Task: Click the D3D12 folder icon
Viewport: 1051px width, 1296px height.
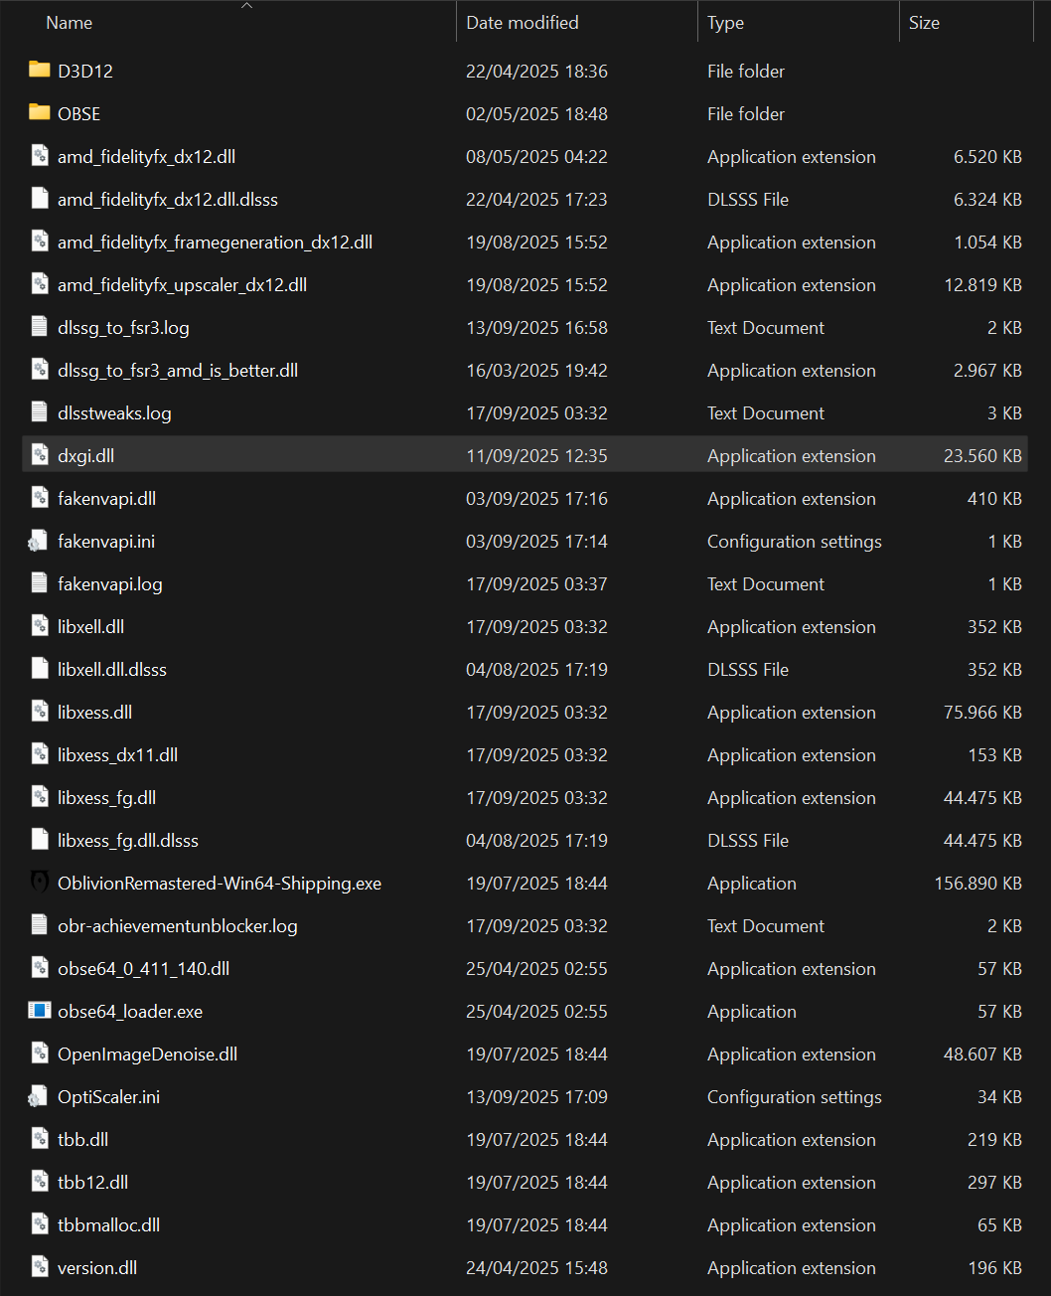Action: [x=40, y=71]
